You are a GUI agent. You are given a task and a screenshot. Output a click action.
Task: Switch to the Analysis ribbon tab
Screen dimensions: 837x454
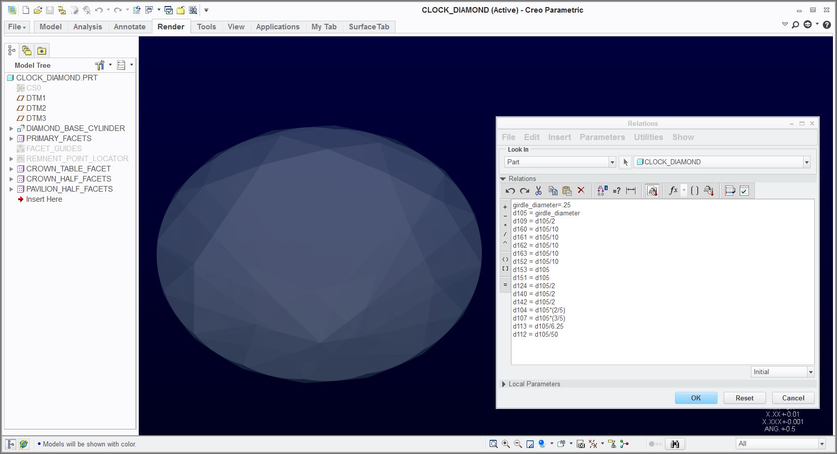88,27
